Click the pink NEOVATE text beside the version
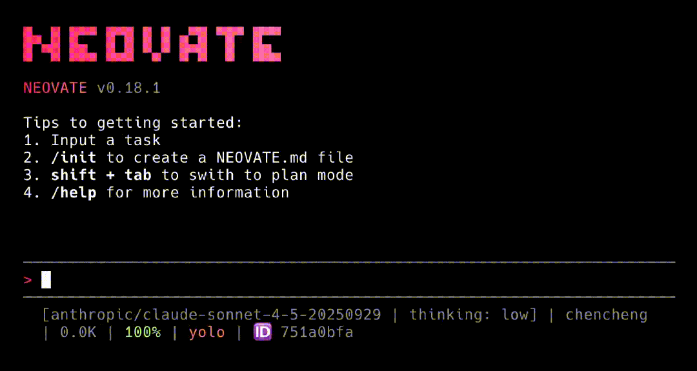Screen dimensions: 697x371 pos(55,88)
